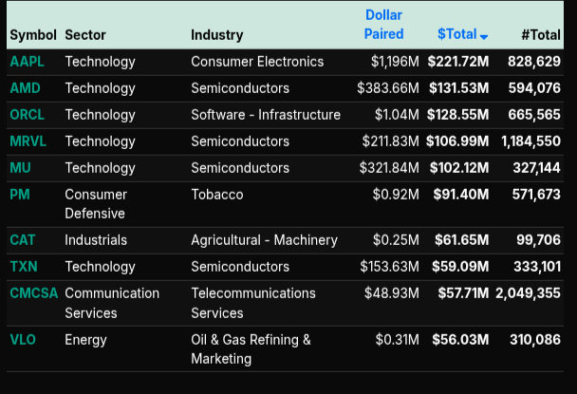Click the Sector column header
This screenshot has width=577, height=394.
pyautogui.click(x=85, y=35)
